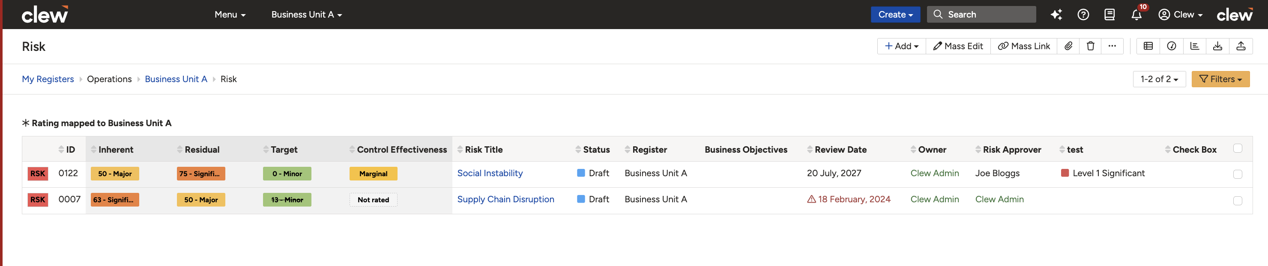Image resolution: width=1268 pixels, height=266 pixels.
Task: Open the Business Unit A top menu
Action: tap(307, 15)
